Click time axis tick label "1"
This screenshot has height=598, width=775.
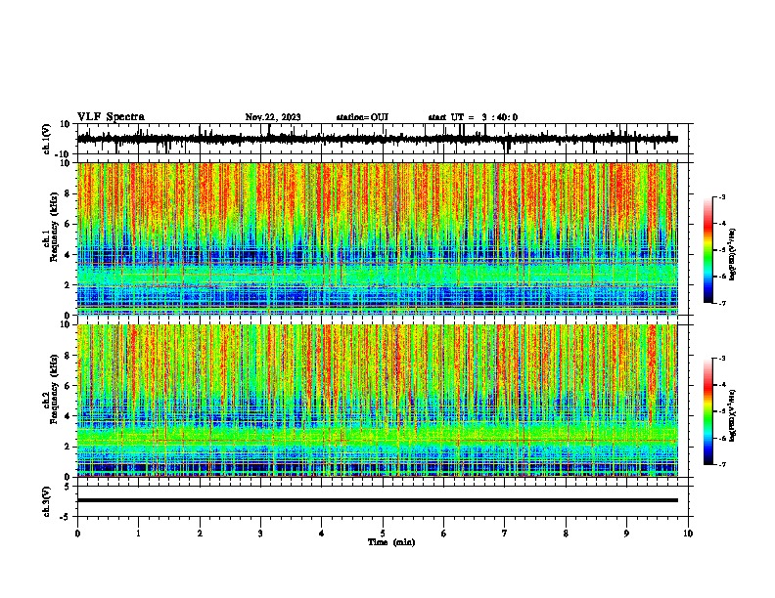[138, 534]
